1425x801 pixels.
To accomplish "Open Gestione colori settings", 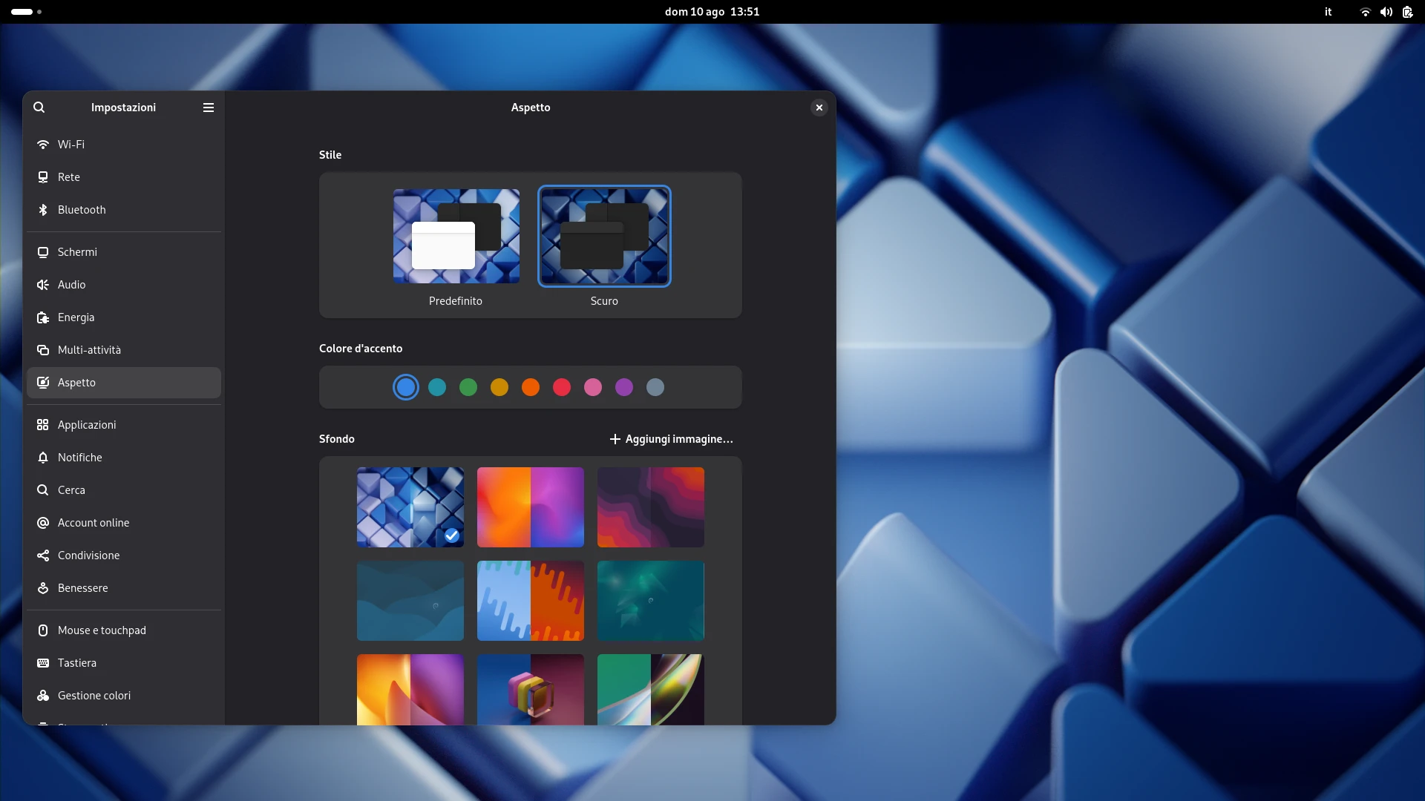I will point(124,696).
